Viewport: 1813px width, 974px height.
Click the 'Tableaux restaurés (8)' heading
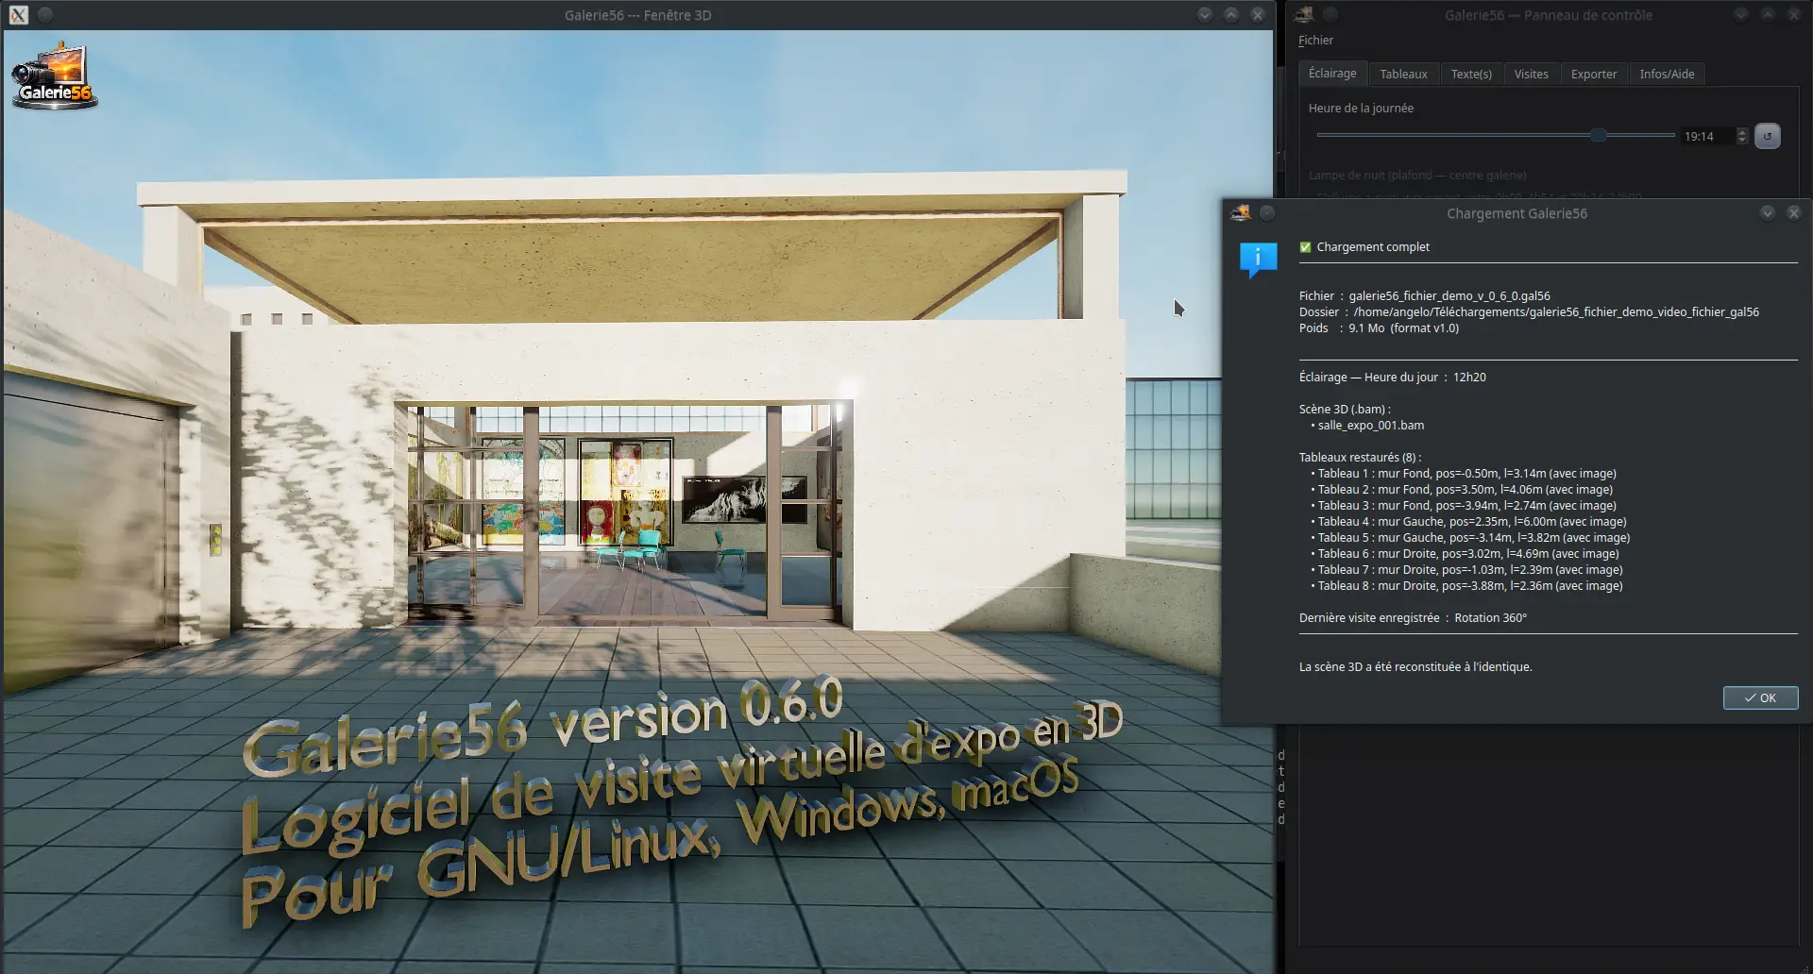click(x=1359, y=458)
